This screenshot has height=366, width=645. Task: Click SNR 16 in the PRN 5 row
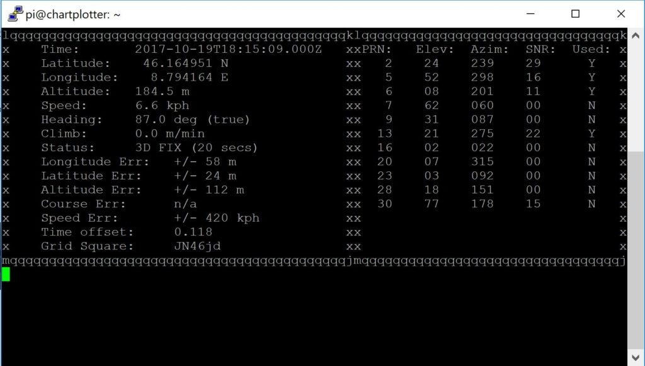533,77
